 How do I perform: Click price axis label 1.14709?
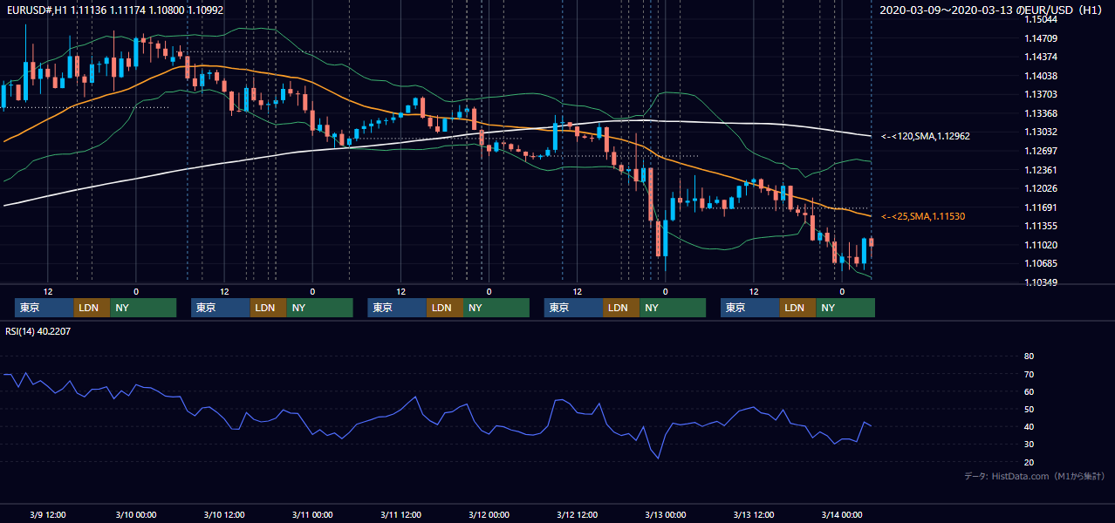point(1041,38)
